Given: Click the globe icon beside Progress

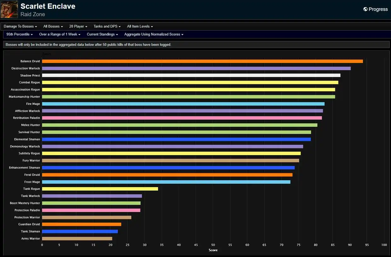Looking at the screenshot, I should 365,9.
